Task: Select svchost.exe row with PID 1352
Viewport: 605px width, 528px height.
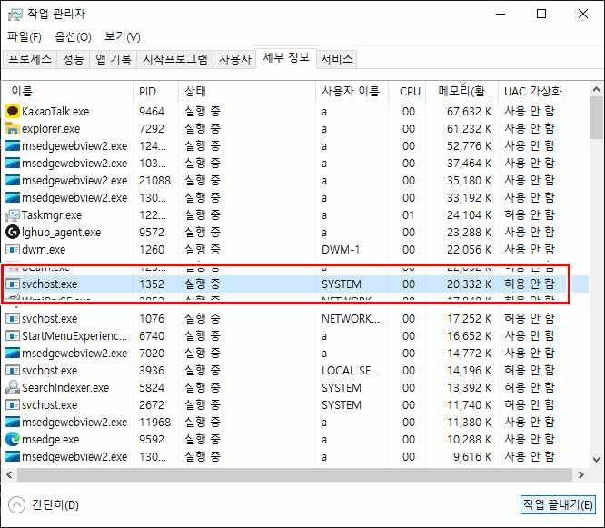Action: [x=273, y=284]
